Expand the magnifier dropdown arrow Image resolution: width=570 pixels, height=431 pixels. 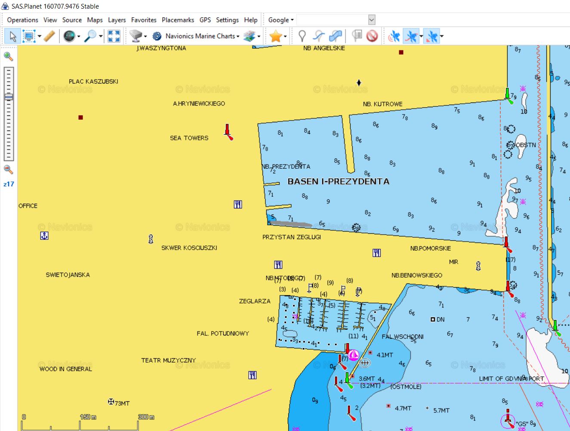click(101, 36)
